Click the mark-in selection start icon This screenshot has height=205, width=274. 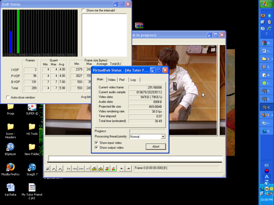[122, 168]
